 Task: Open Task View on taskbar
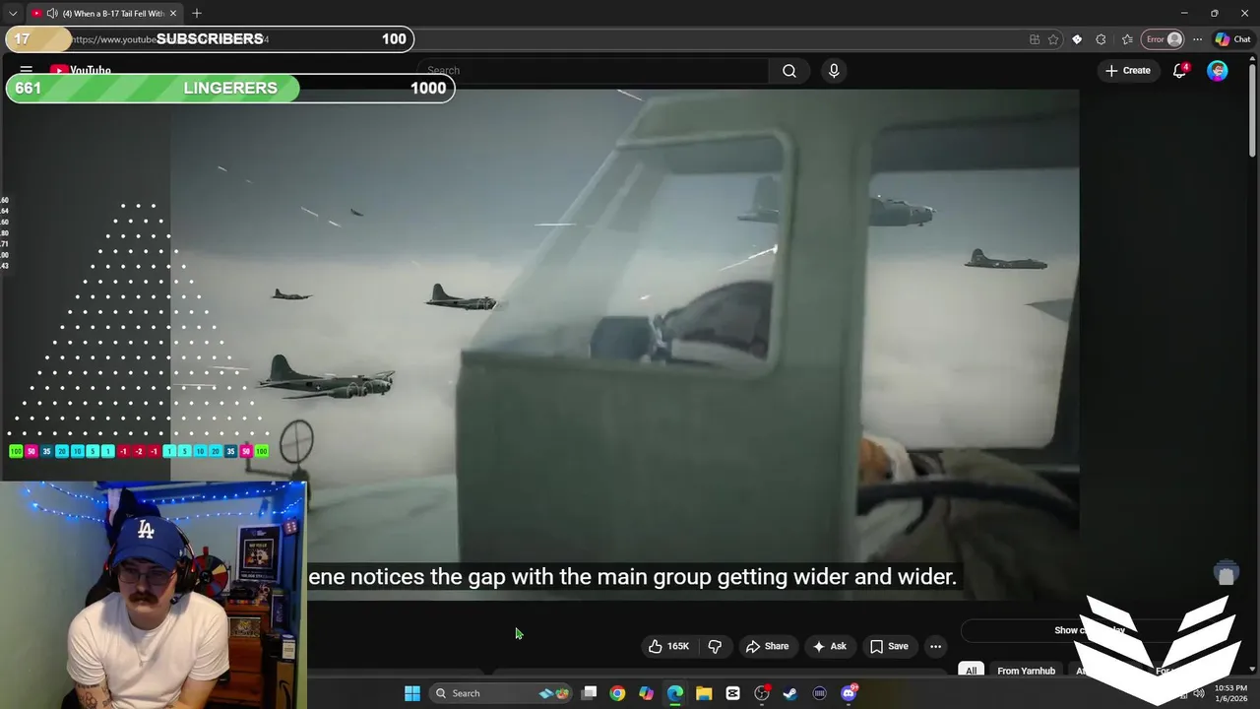tap(589, 693)
